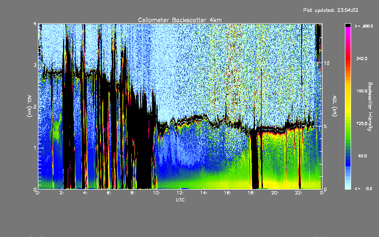Image resolution: width=379 pixels, height=237 pixels.
Task: Click the '>= 300.0' colorbar value
Action: point(364,26)
